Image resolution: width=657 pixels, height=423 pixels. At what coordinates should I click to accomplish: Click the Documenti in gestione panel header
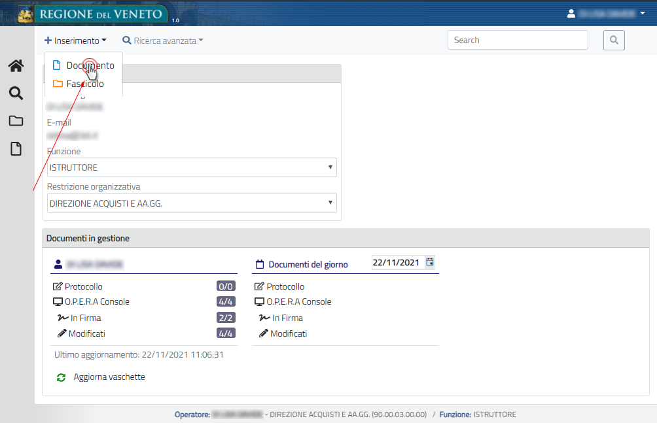(346, 238)
